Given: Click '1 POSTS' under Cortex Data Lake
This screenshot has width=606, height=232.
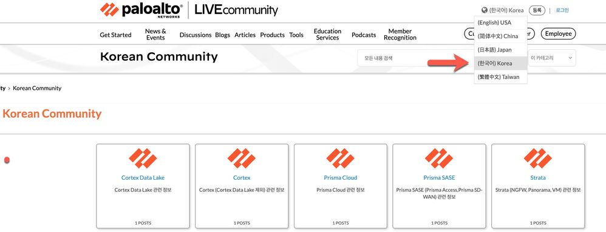Looking at the screenshot, I should tap(143, 223).
